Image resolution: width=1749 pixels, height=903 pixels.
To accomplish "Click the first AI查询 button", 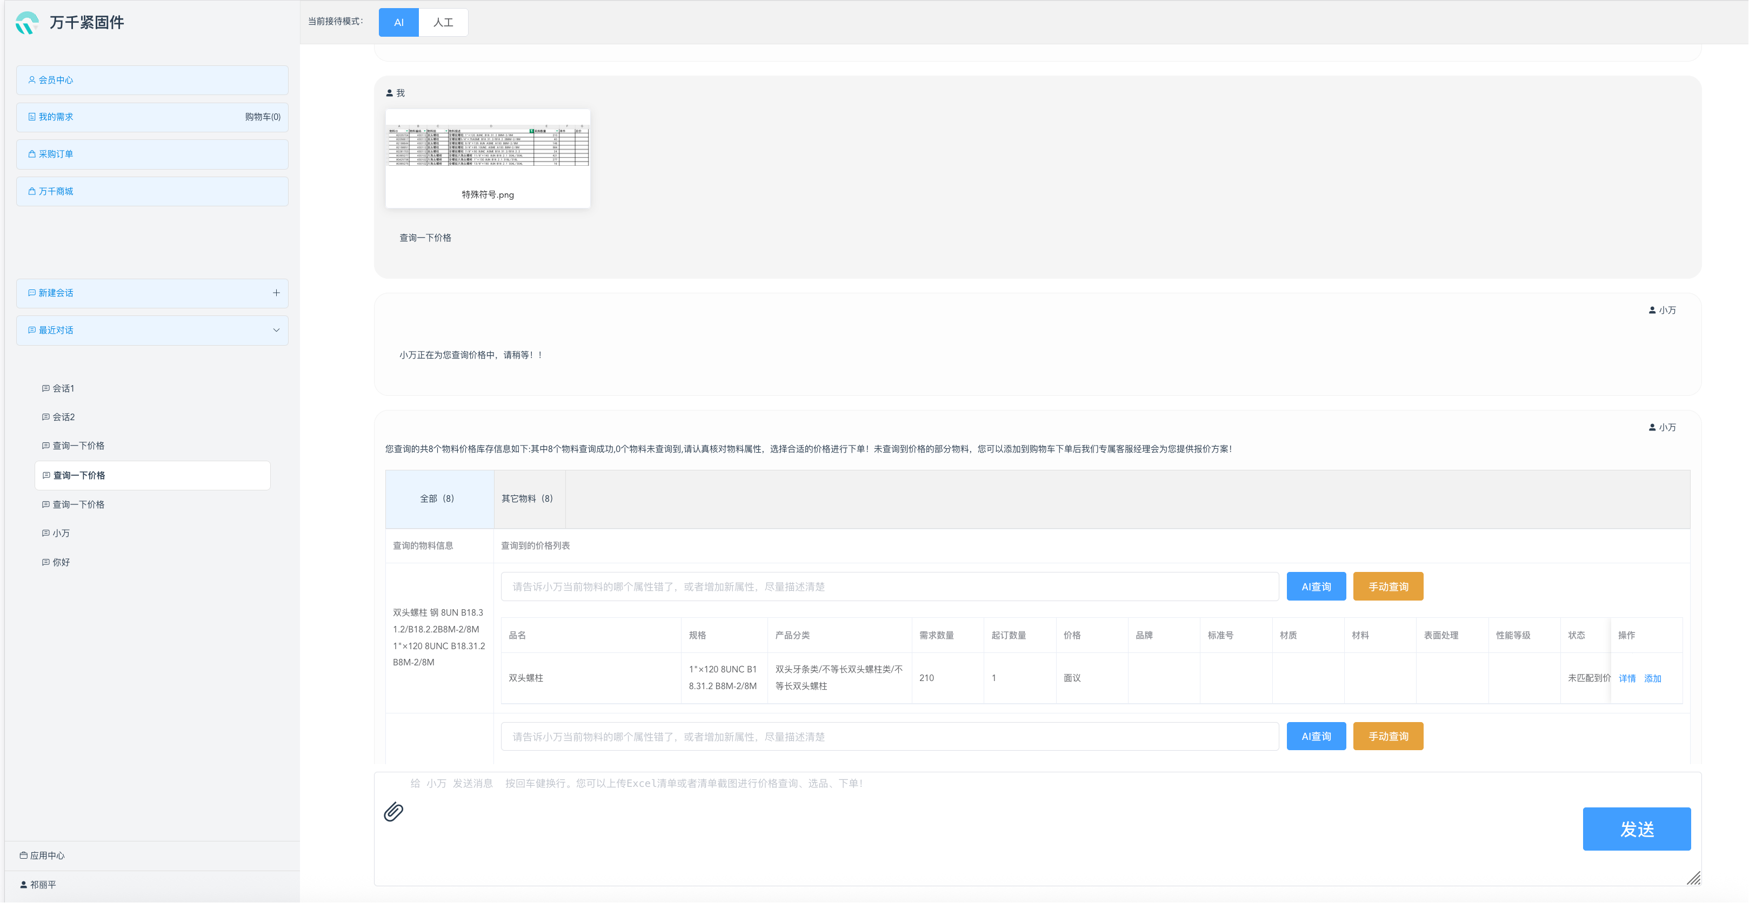I will click(1315, 586).
